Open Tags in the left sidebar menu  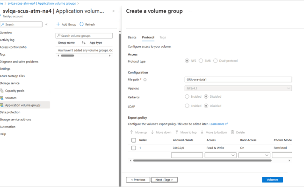coord(3,54)
